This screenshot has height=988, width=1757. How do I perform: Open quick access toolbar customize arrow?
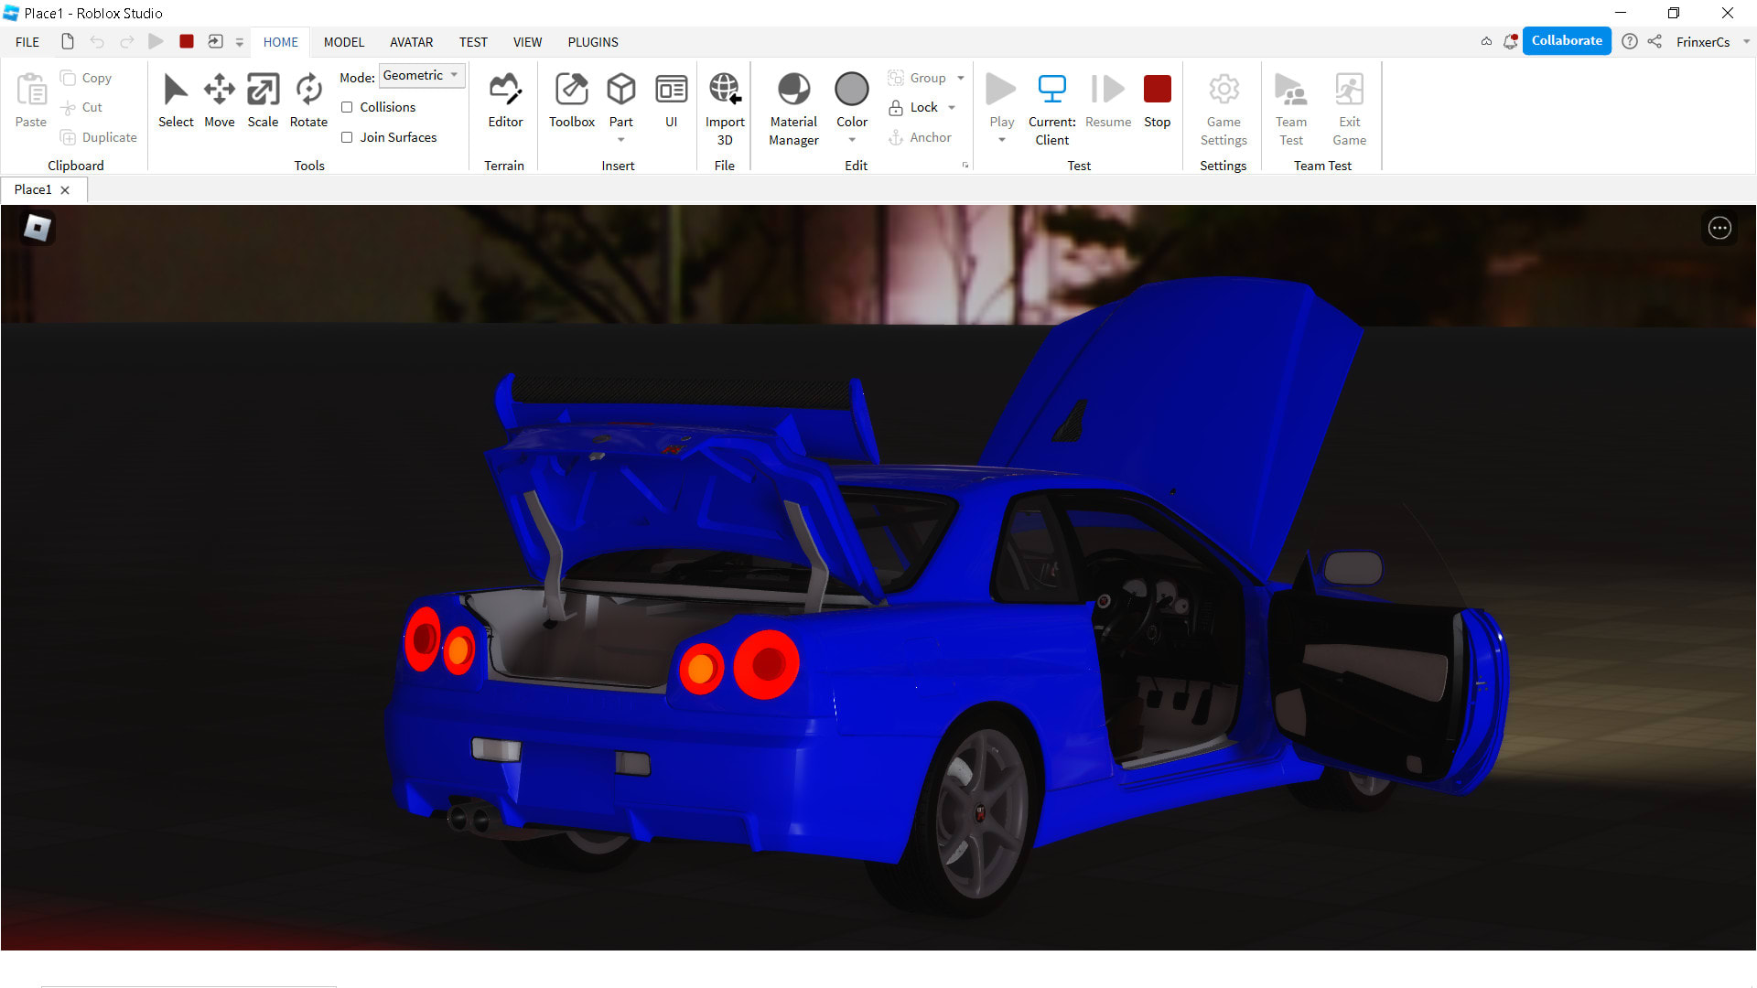click(x=239, y=42)
